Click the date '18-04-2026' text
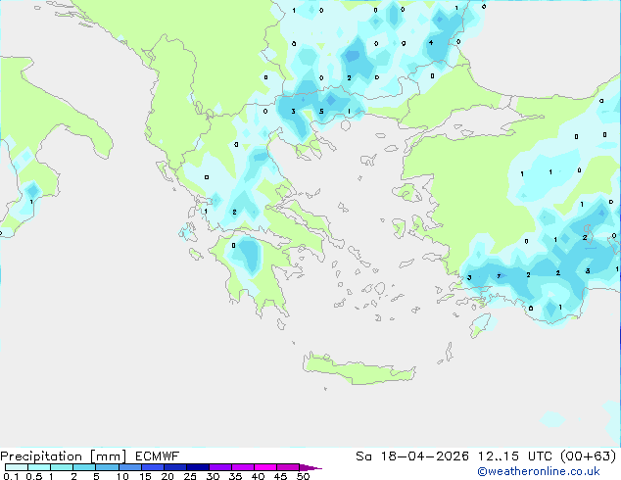This screenshot has height=480, width=621. point(424,456)
